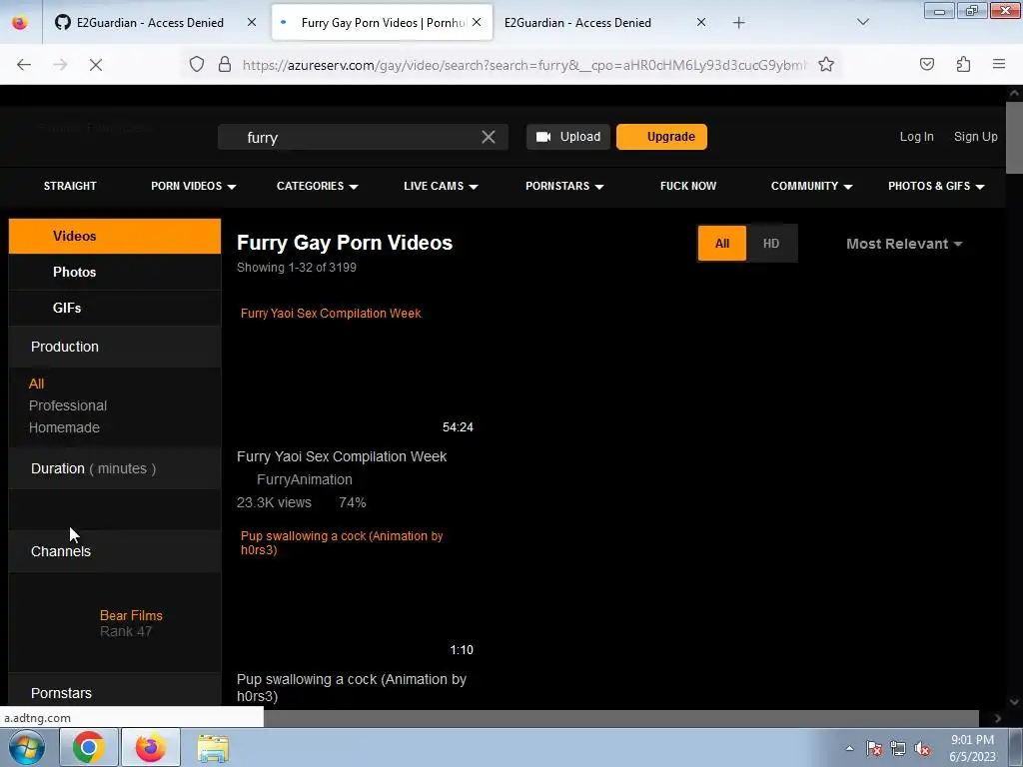Click the Windows Start orb
This screenshot has height=767, width=1023.
point(26,747)
